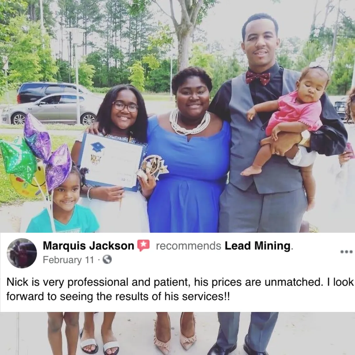Open the Marquis Jackson profile name link
This screenshot has width=355, height=355.
[x=88, y=246]
